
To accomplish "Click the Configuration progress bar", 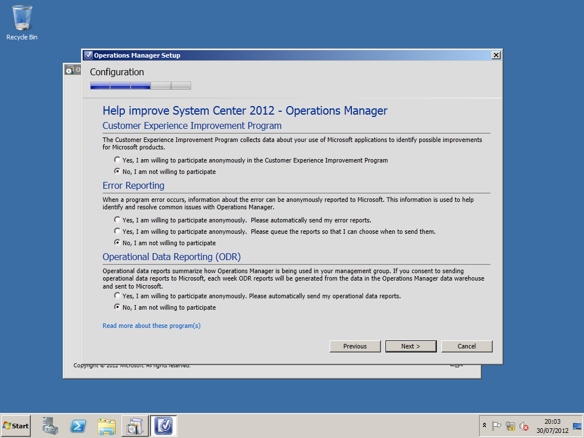I will 140,86.
